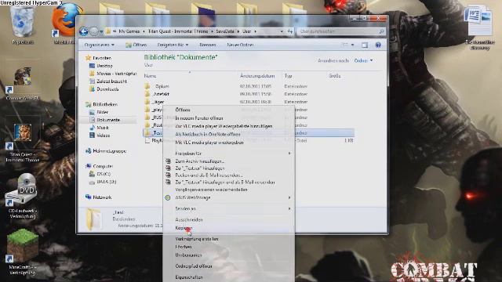This screenshot has height=282, width=502.
Task: Choose Als Notizbuch in OneNote öffnen
Action: point(207,135)
